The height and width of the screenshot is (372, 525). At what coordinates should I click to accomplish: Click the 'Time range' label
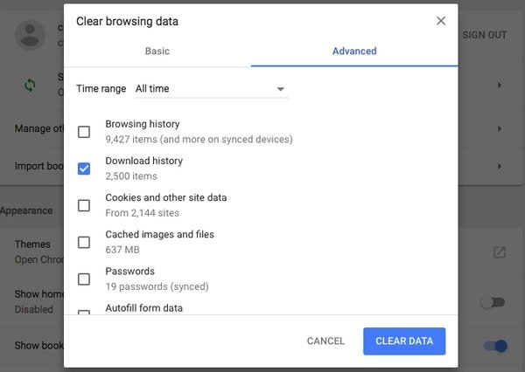(x=101, y=88)
